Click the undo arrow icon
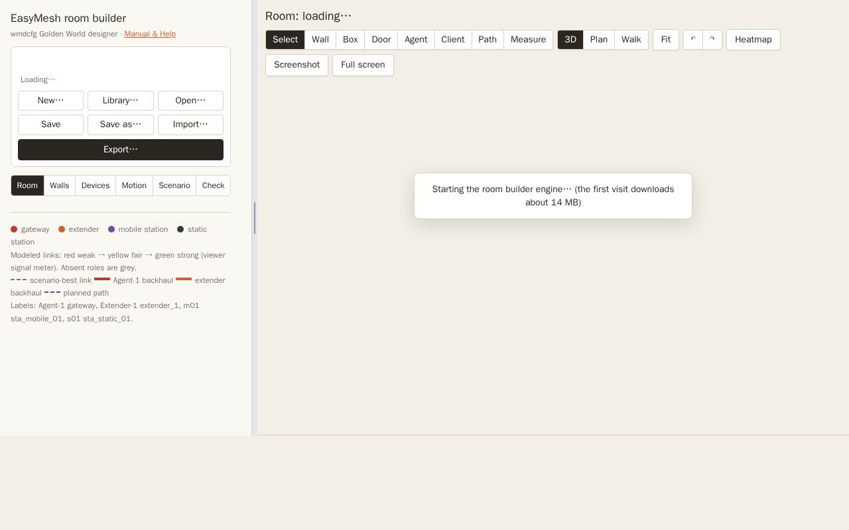Image resolution: width=849 pixels, height=530 pixels. 693,40
